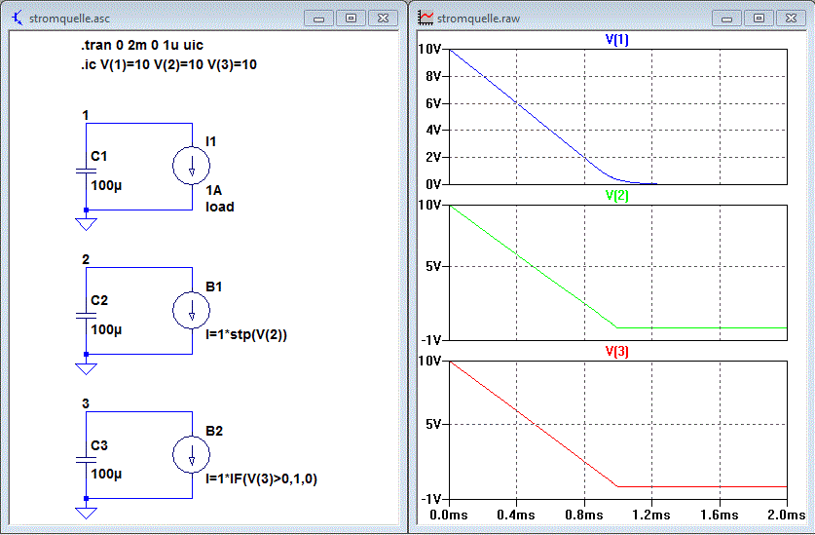The image size is (815, 535).
Task: Click the stromquelle.raw waveform window icon
Action: (426, 19)
